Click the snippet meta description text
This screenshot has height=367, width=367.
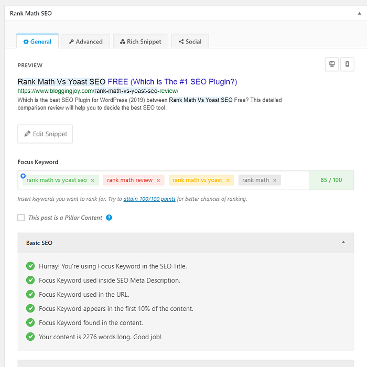pos(149,104)
